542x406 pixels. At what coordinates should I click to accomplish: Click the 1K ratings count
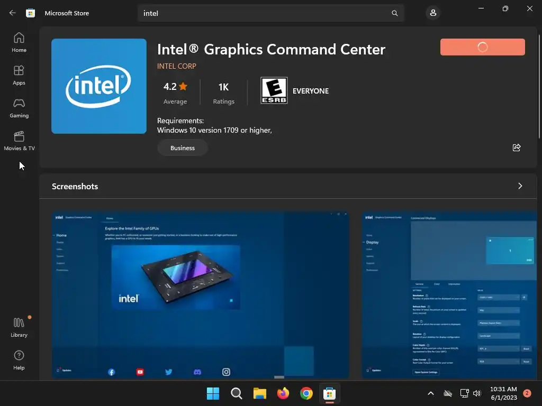pyautogui.click(x=224, y=93)
